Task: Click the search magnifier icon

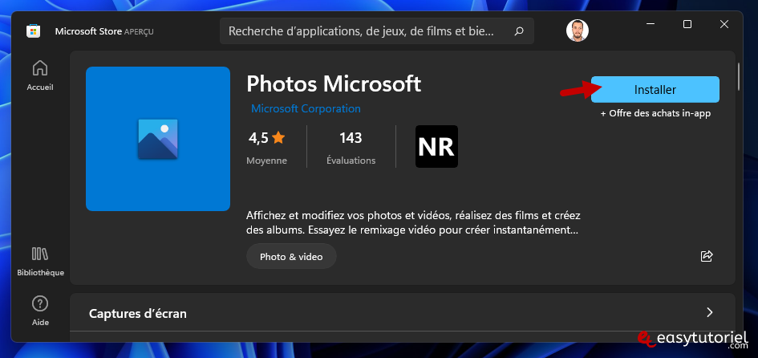Action: [x=519, y=31]
